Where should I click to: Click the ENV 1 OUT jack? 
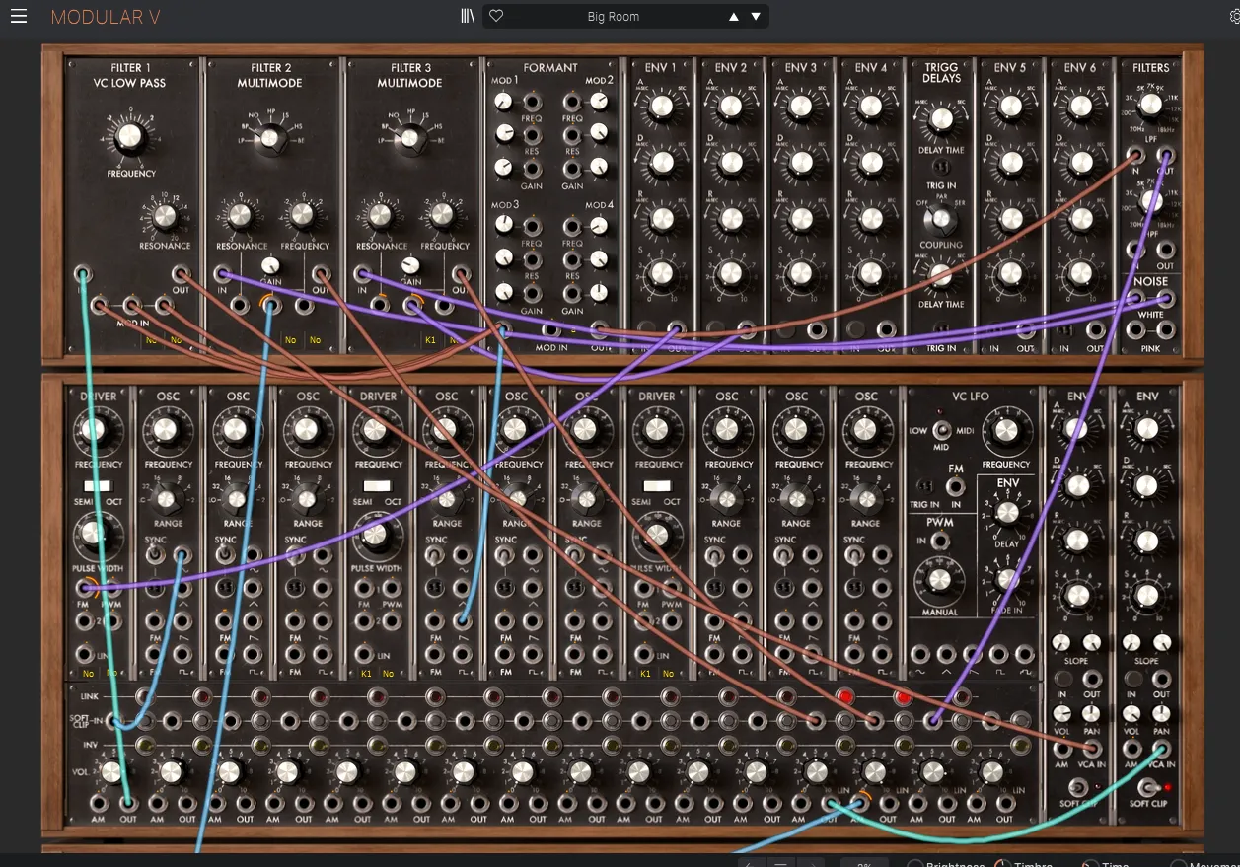coord(677,330)
